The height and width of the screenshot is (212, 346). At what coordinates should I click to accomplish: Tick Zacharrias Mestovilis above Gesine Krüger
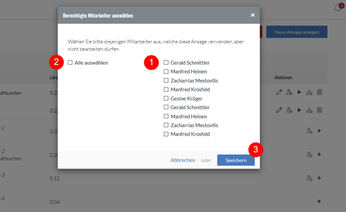tap(166, 80)
